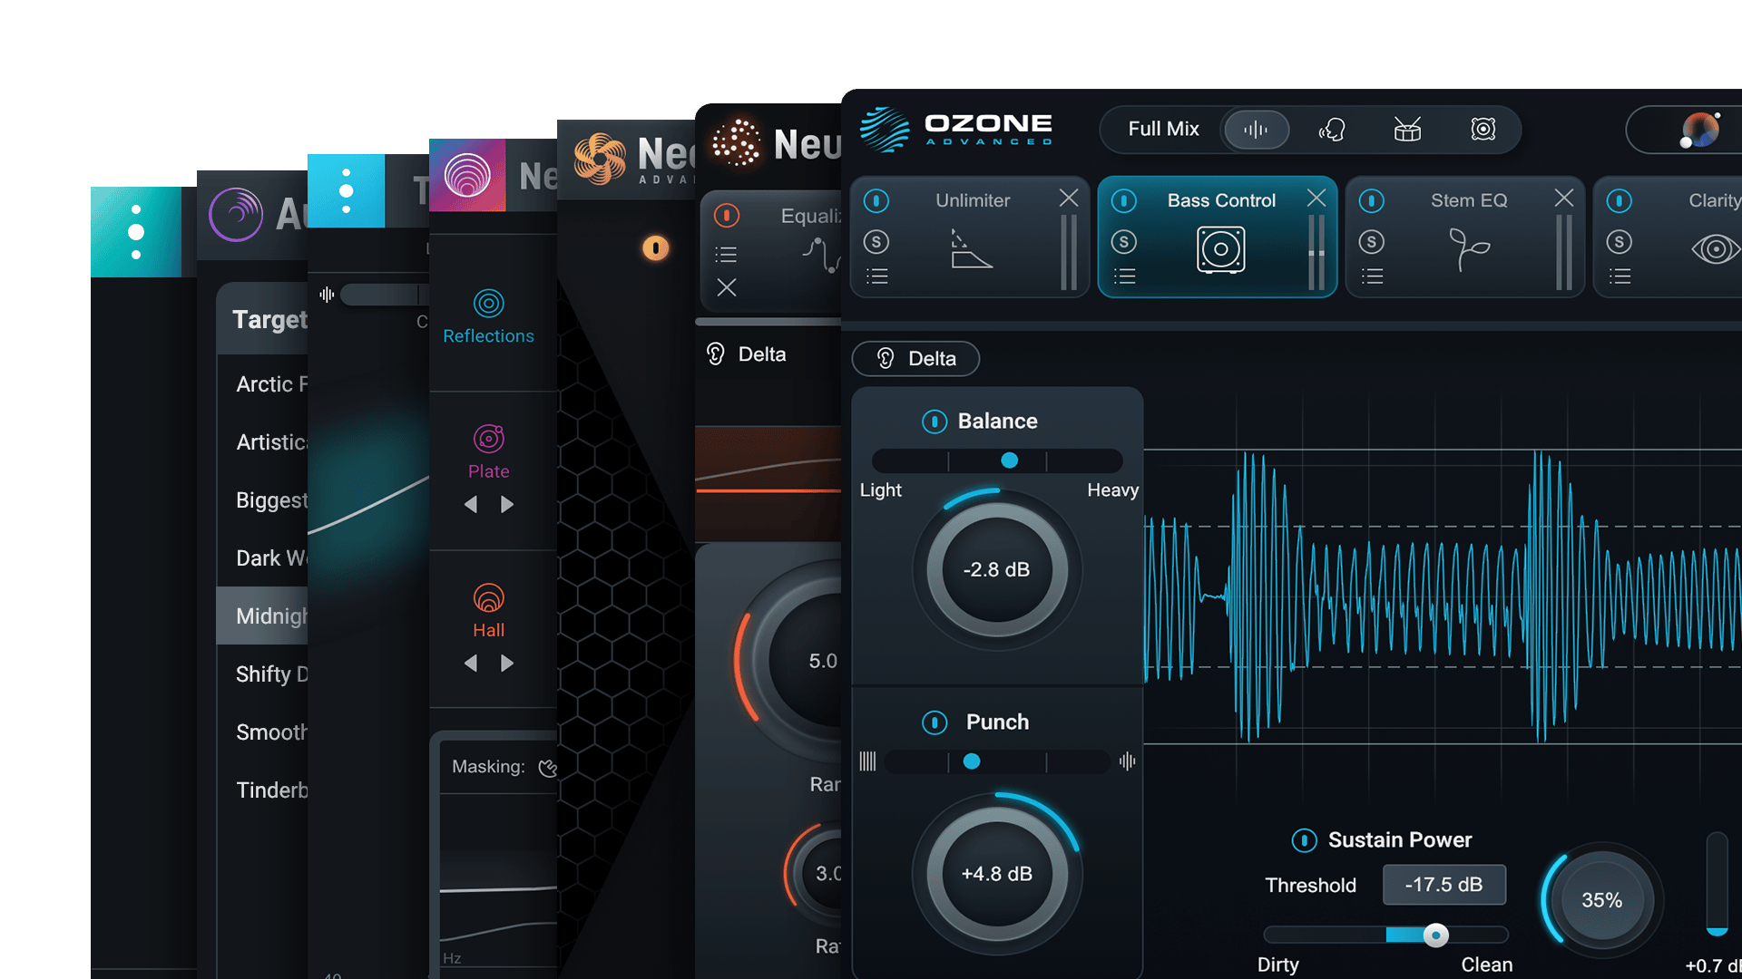This screenshot has width=1742, height=979.
Task: Toggle Neutron Equalizer power button
Action: click(x=726, y=215)
